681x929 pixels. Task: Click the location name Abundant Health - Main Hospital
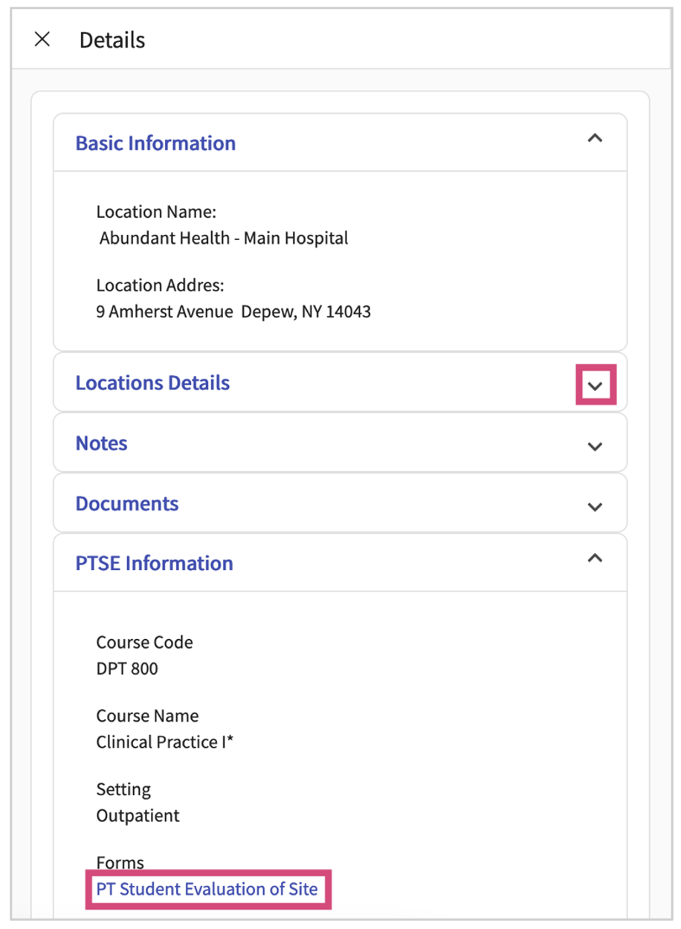click(224, 238)
